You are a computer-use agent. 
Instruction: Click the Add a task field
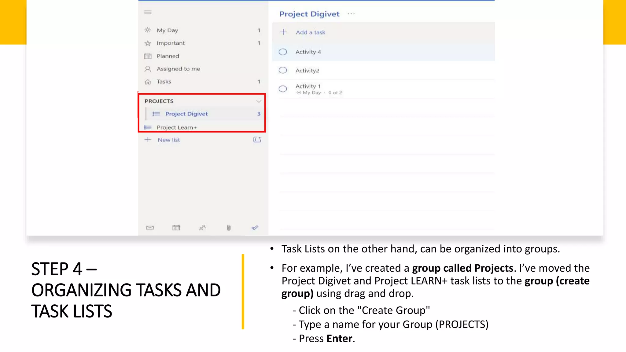[383, 32]
